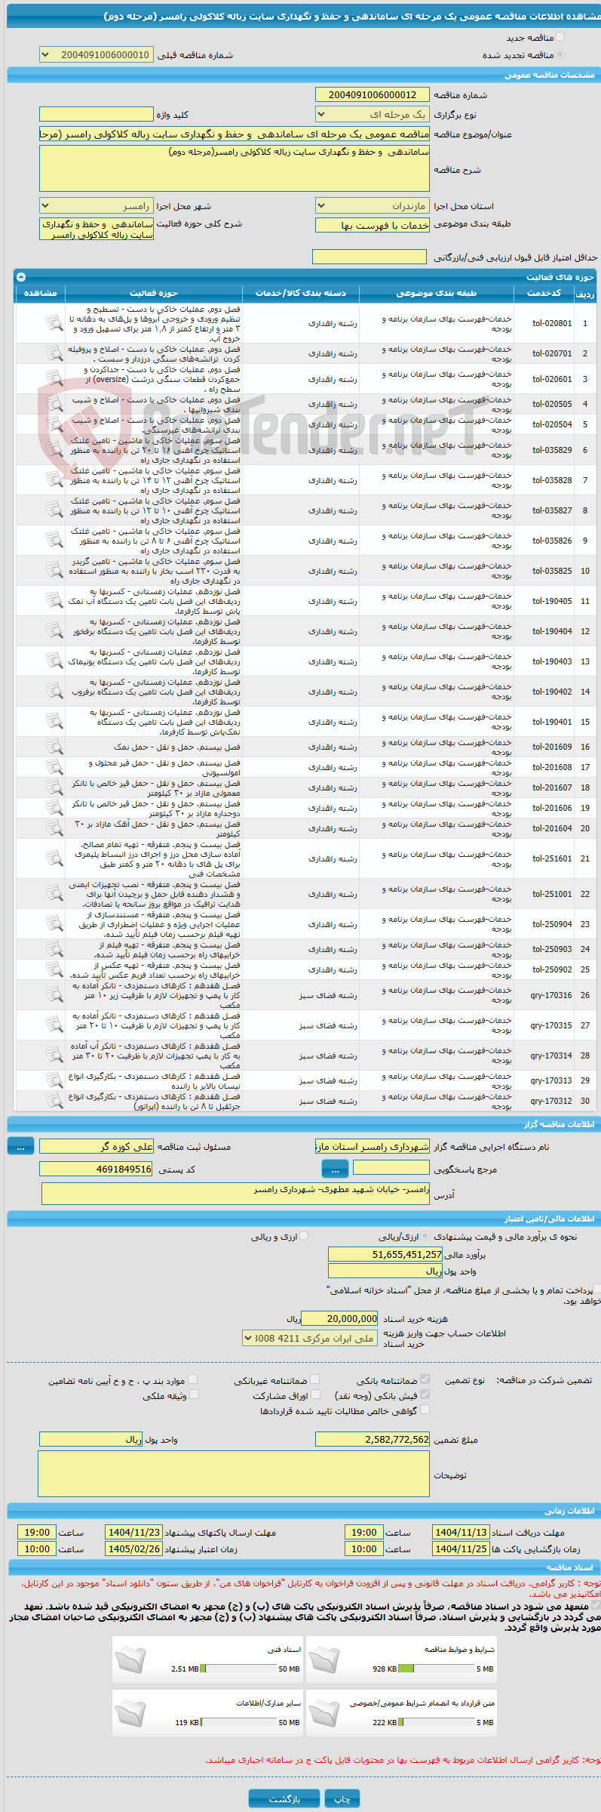
Task: View details icon for row tol-190401
Action: [54, 722]
